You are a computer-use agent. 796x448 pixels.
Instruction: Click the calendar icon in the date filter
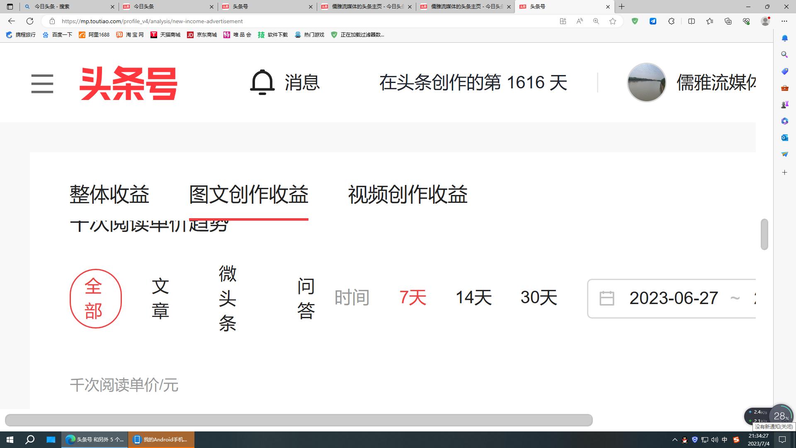(607, 298)
